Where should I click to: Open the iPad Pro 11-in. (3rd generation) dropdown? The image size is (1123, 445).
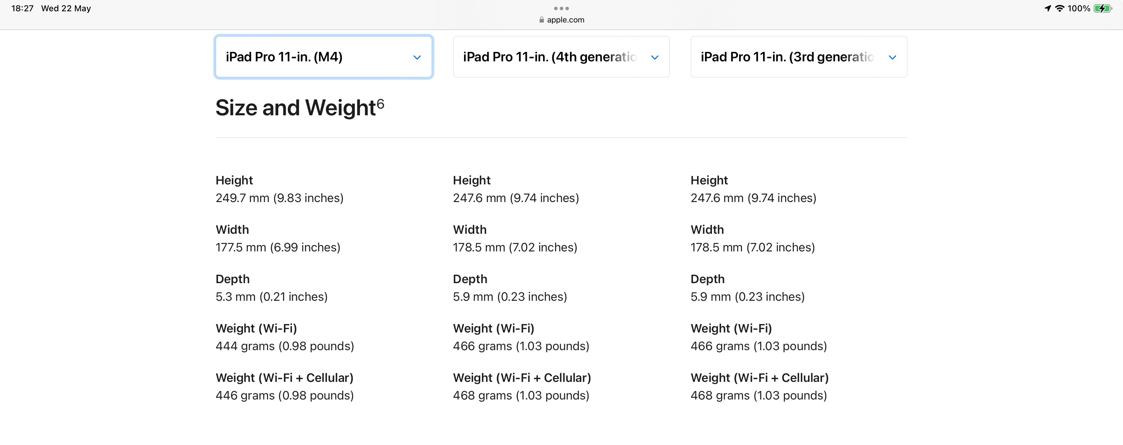[799, 57]
